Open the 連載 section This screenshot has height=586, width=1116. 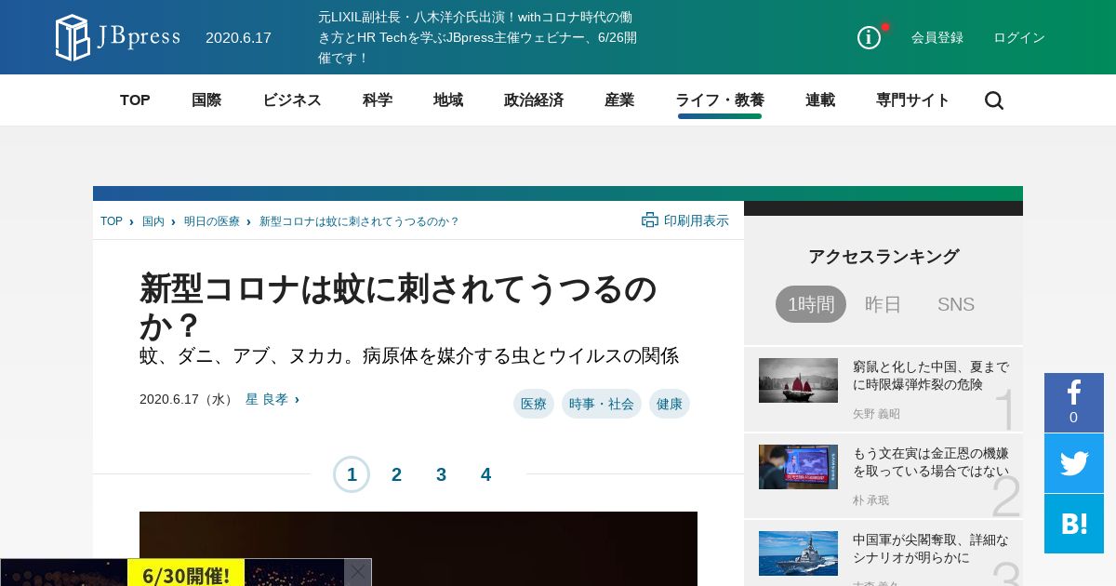(820, 100)
